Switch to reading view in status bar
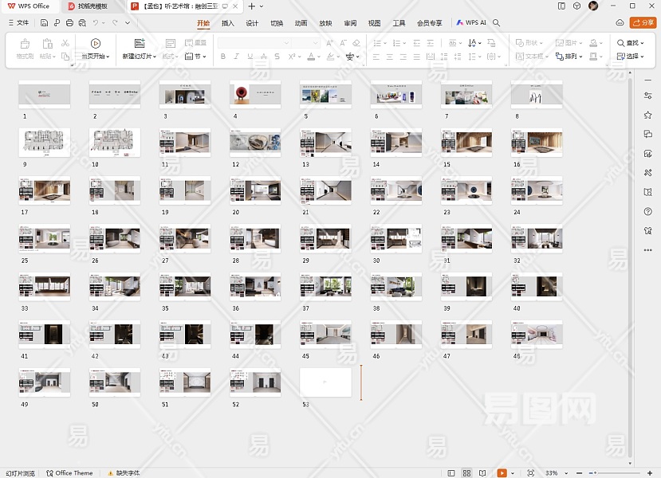The width and height of the screenshot is (661, 478). point(482,472)
